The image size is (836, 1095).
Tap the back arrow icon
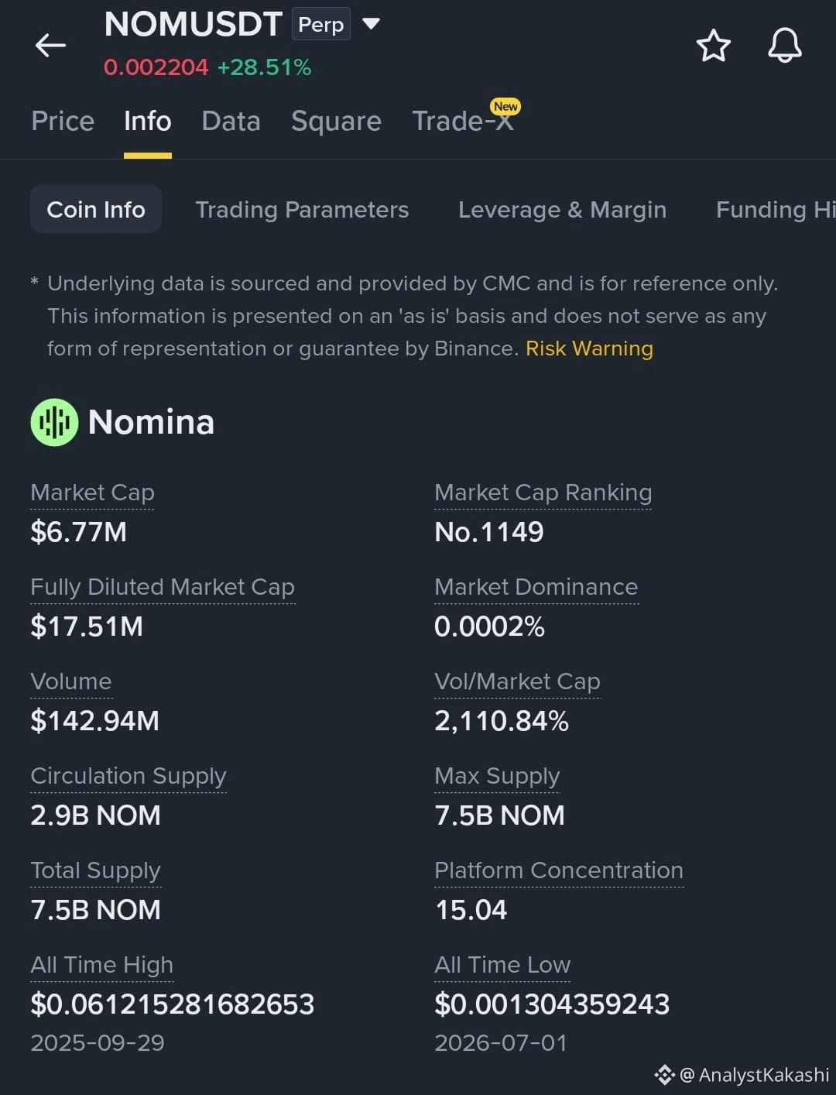[50, 45]
